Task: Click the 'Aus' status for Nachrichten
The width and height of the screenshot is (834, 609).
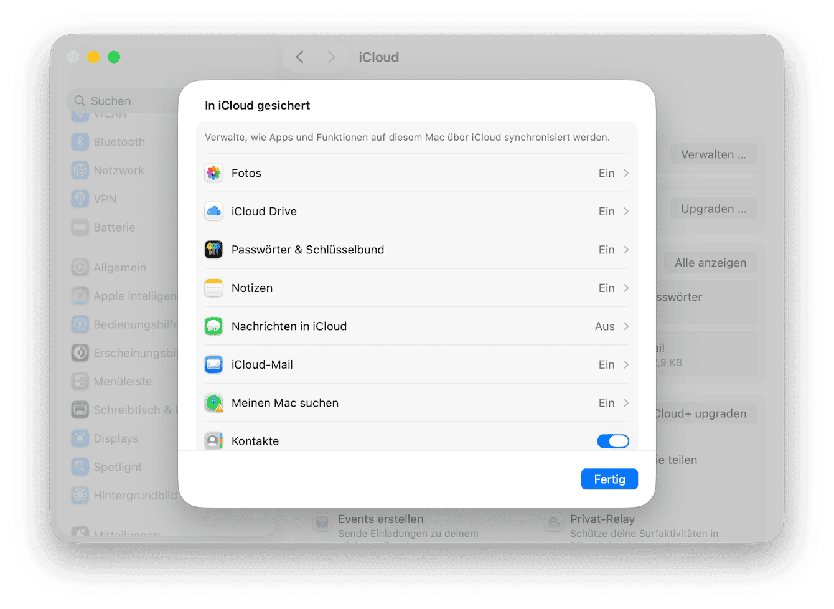Action: (605, 326)
